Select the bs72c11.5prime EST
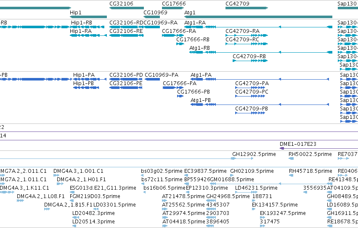 pos(143,184)
